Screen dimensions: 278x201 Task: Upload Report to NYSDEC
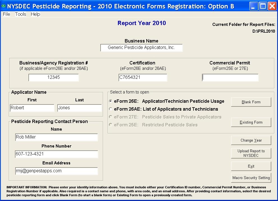(x=251, y=153)
